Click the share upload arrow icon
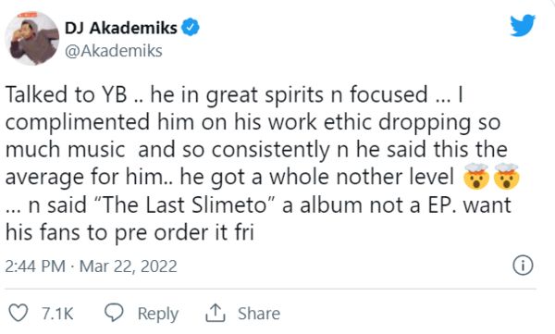Viewport: 555px width, 334px height. (216, 313)
